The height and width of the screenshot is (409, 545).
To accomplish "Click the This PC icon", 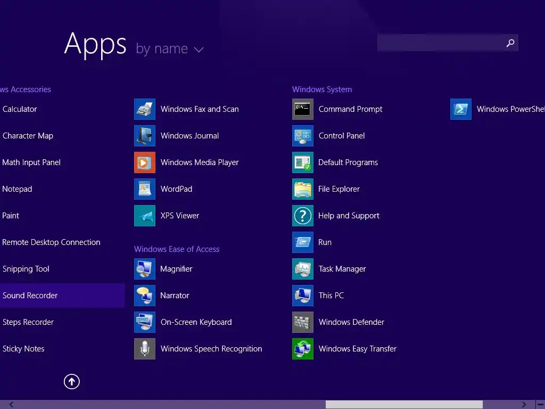I will pos(303,296).
